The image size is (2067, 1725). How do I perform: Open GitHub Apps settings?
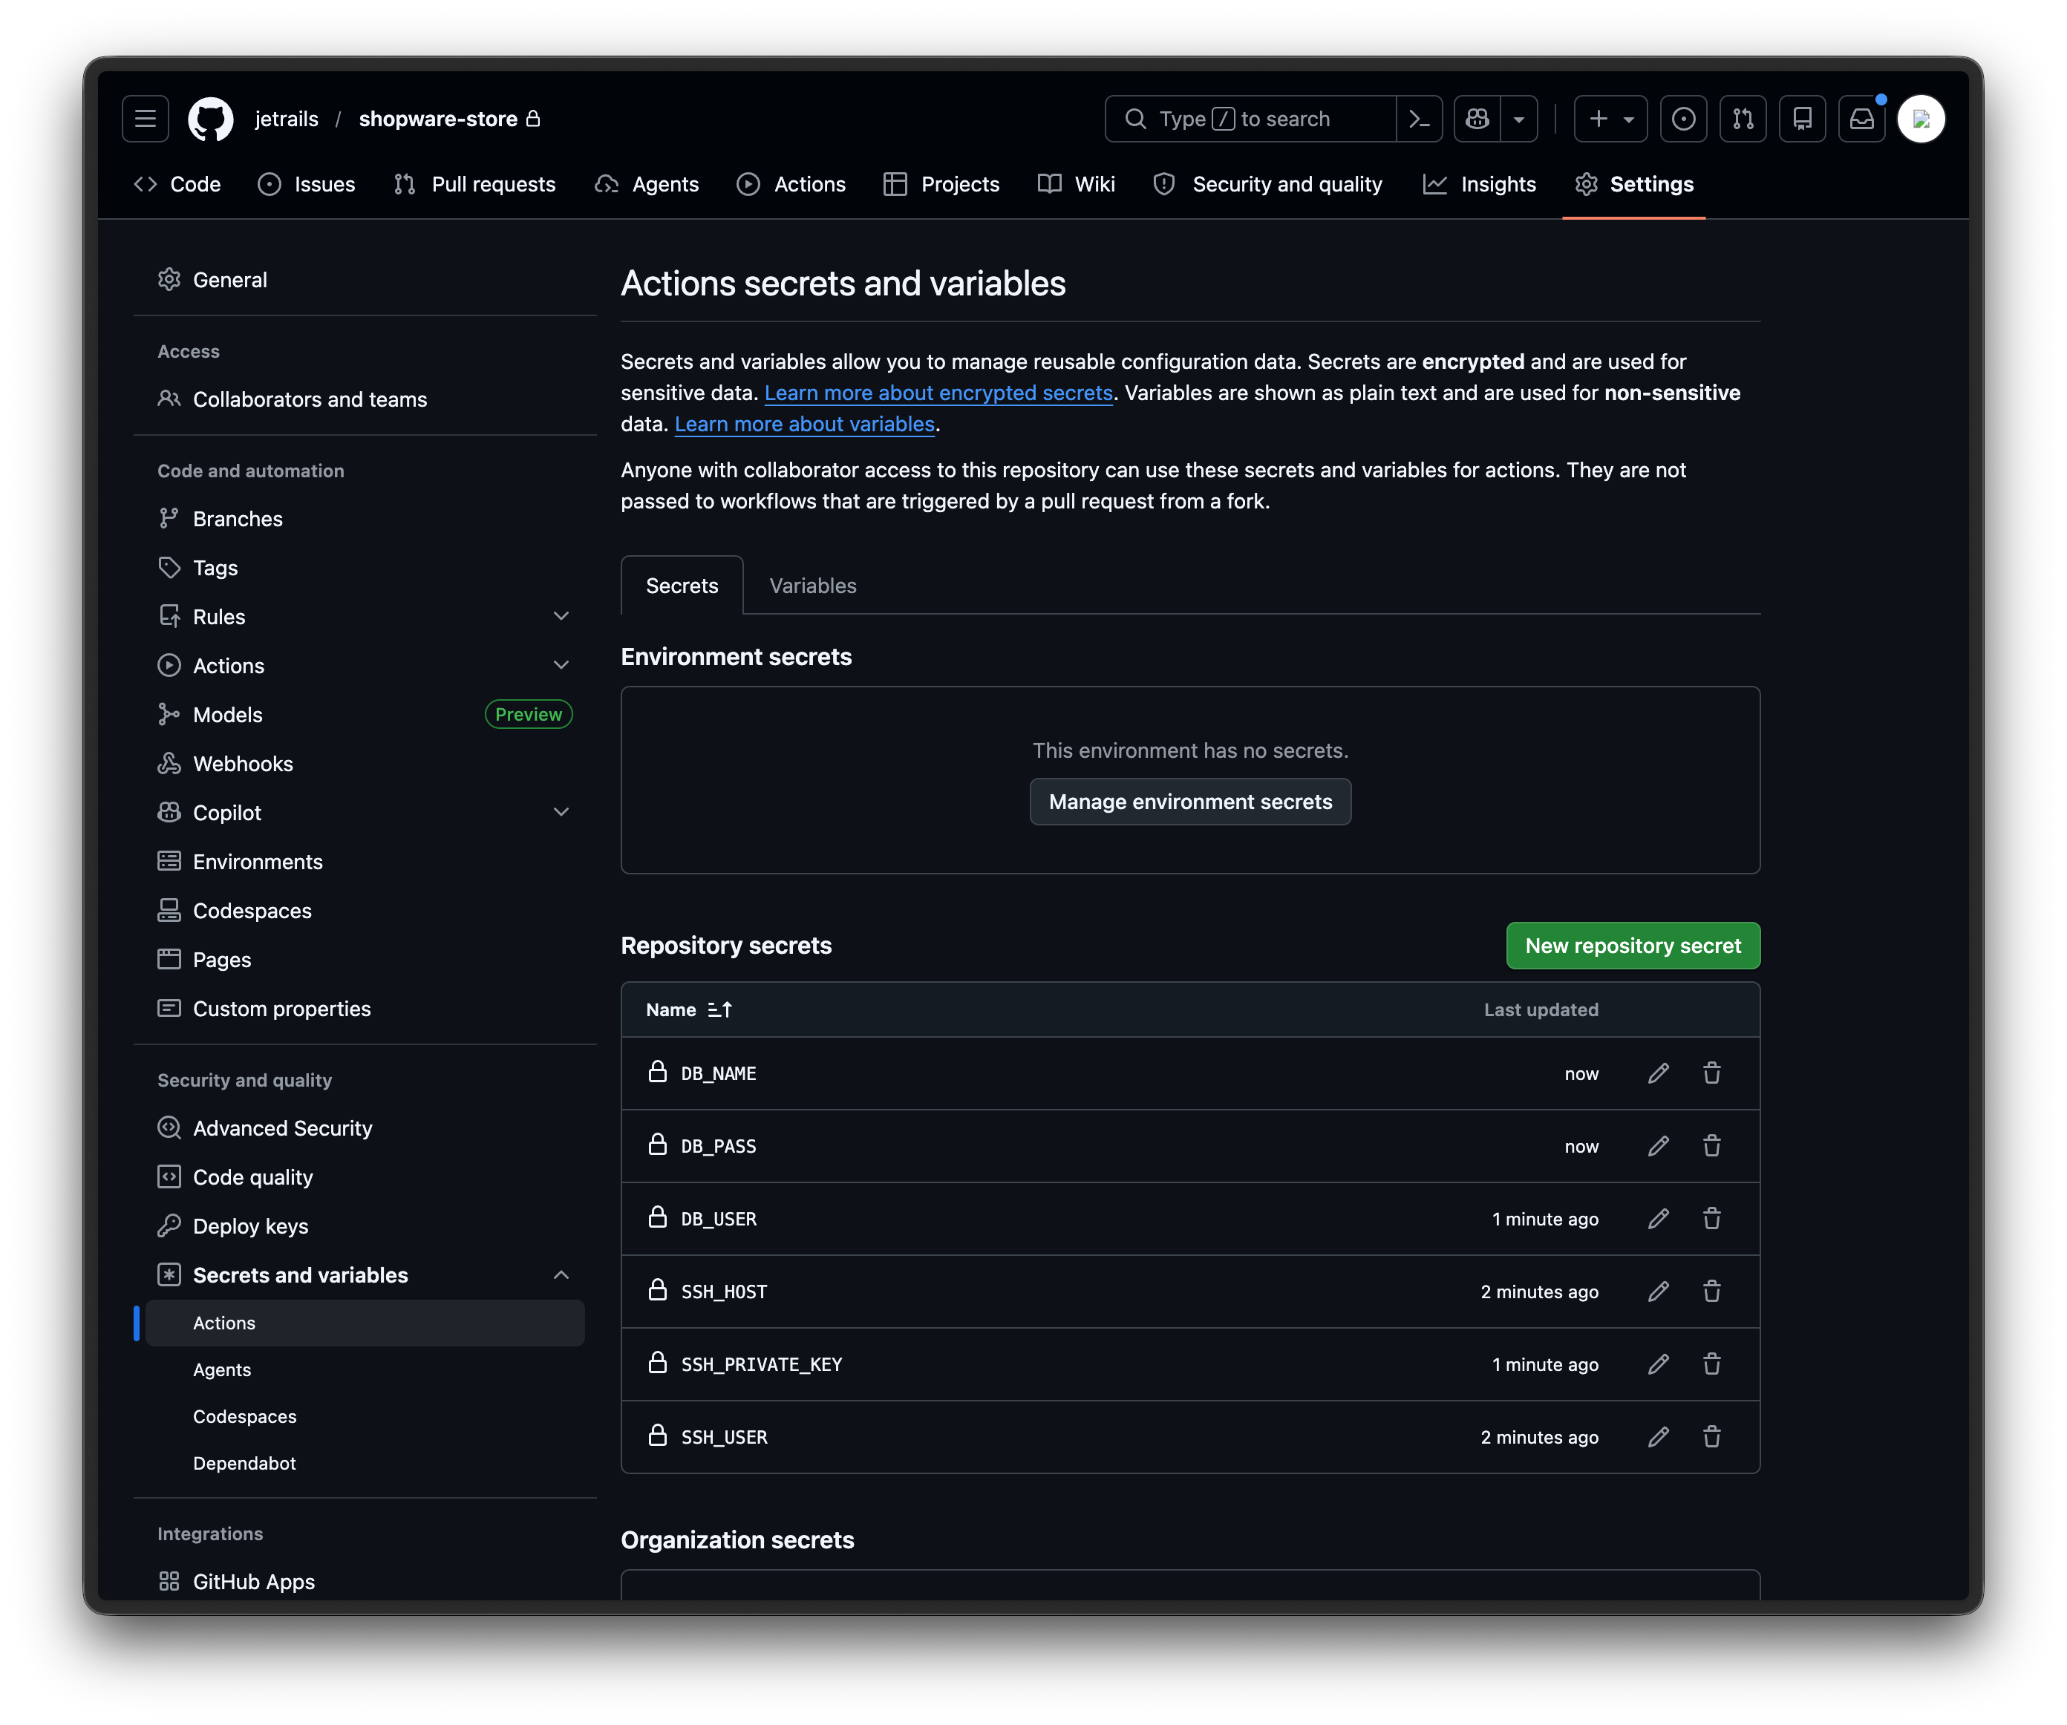click(365, 1581)
